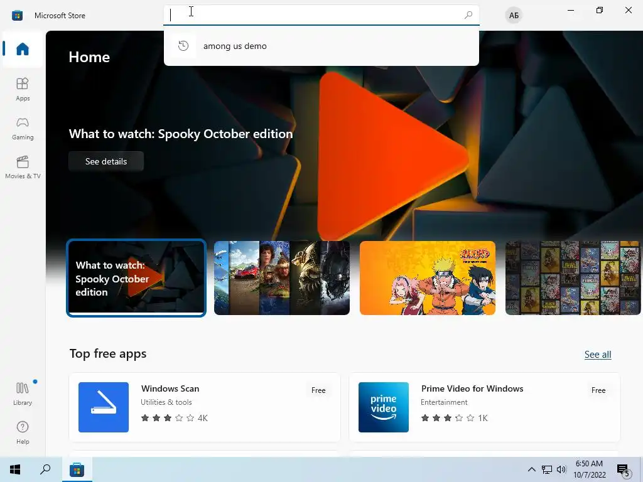Show hidden tray icons chevron
Screen dimensions: 643x482
click(x=531, y=469)
